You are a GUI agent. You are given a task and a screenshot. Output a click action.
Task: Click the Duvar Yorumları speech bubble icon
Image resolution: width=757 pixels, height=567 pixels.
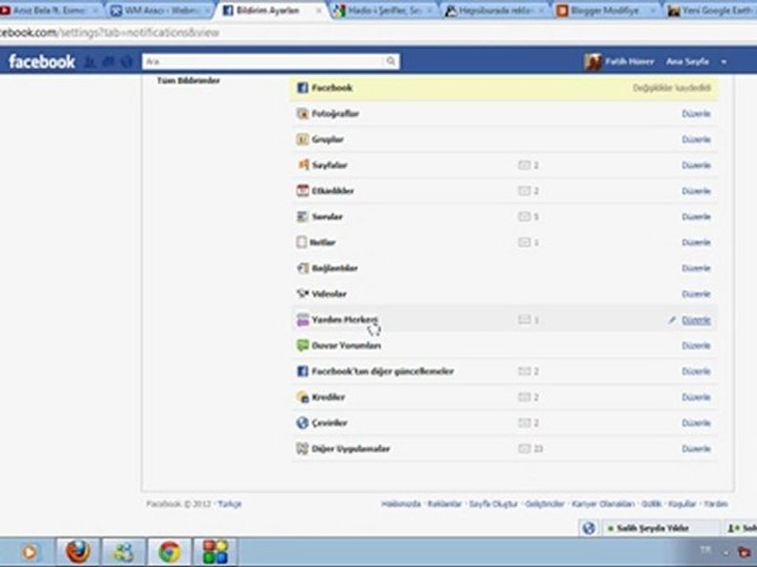click(x=302, y=345)
